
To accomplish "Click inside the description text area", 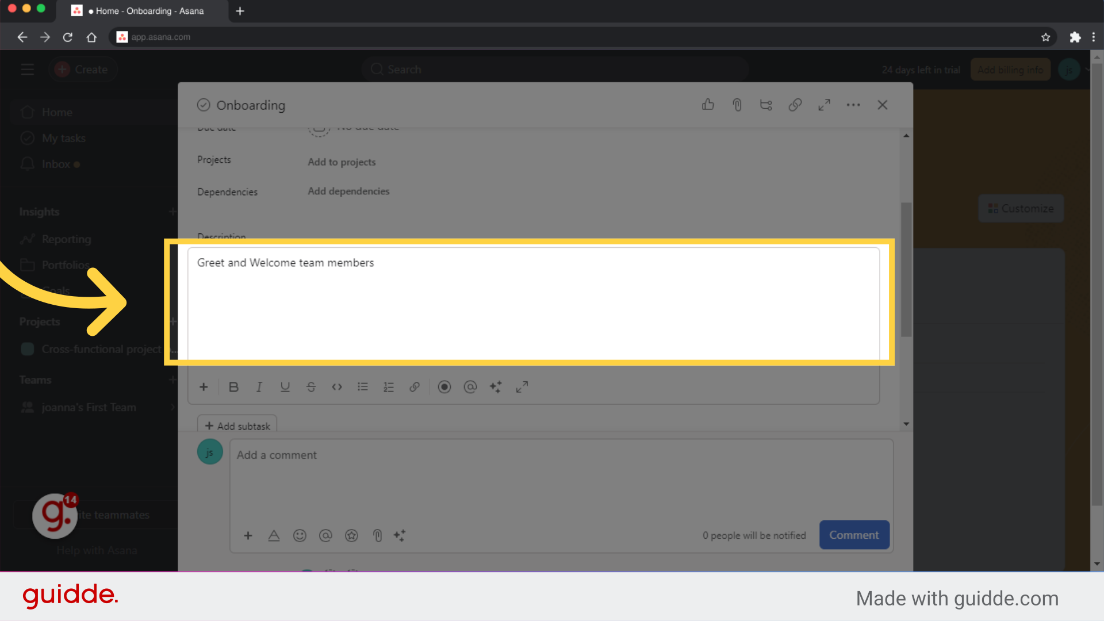I will (x=534, y=304).
